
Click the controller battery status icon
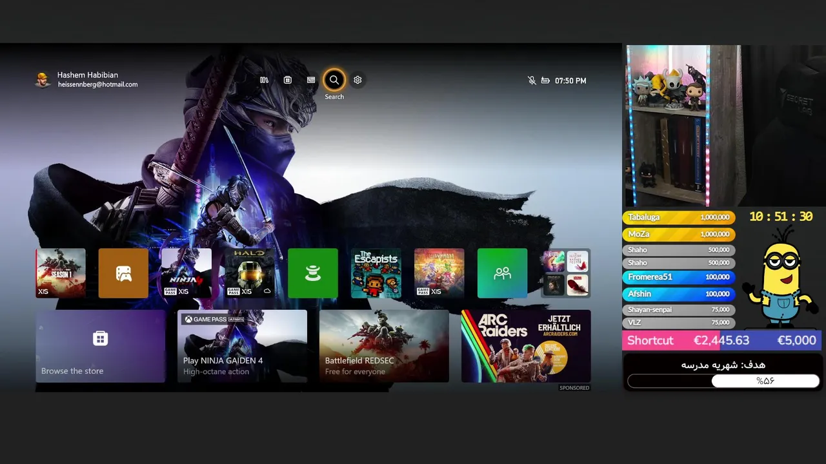(x=545, y=81)
